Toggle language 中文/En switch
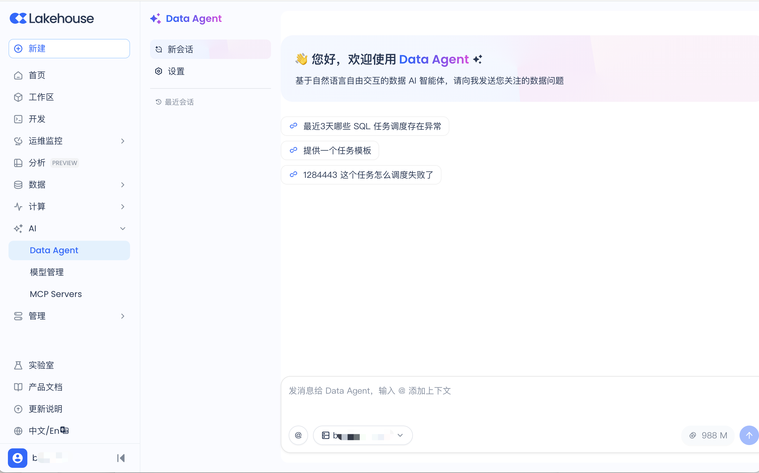Screen dimensions: 759x473 point(48,431)
